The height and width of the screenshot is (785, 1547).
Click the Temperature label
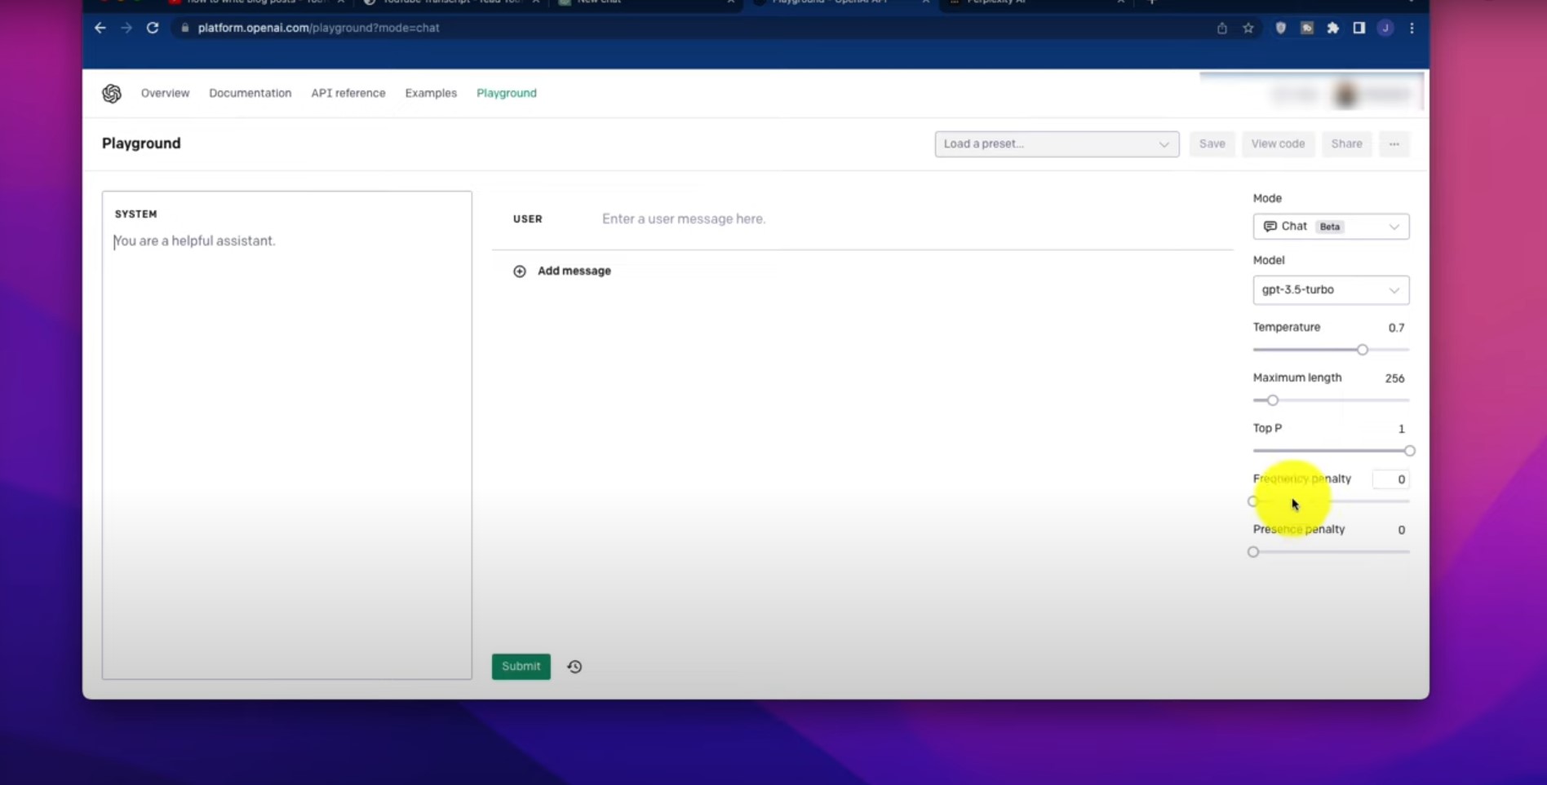1287,327
